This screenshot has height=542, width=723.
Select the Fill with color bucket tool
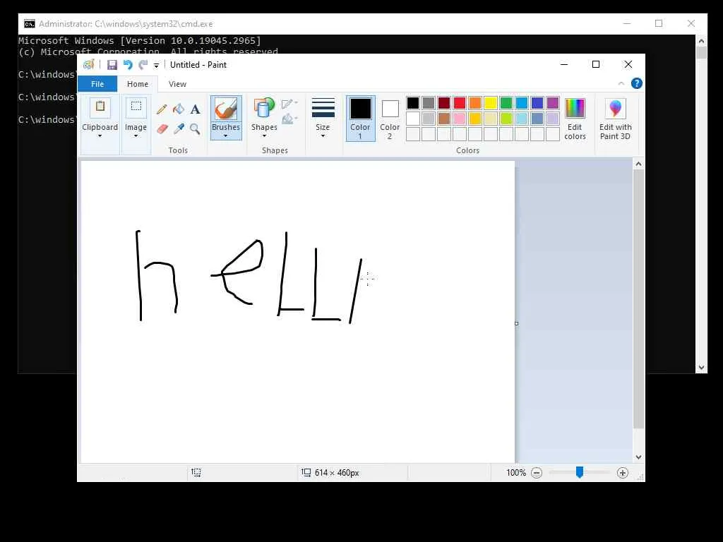coord(179,109)
